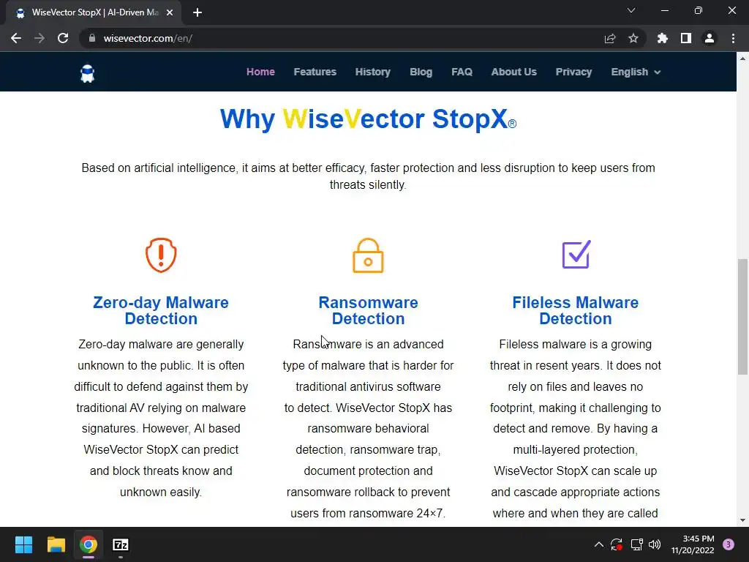
Task: Open History nav item
Action: tap(372, 72)
